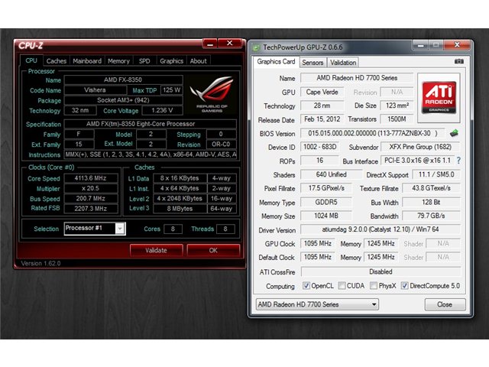
Task: Click the Driver Version field in GPU-Z
Action: (381, 229)
